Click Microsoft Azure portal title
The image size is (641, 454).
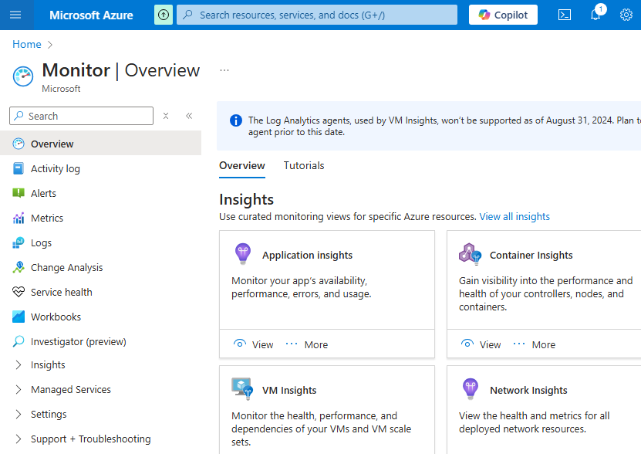coord(91,15)
